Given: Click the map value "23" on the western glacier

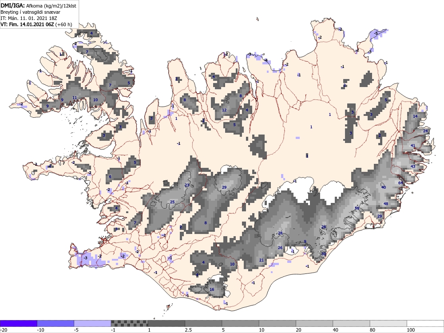Looking at the screenshot, I should pyautogui.click(x=187, y=185).
